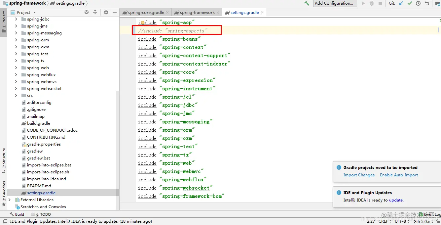Expand the spring-orm folder

(16, 40)
